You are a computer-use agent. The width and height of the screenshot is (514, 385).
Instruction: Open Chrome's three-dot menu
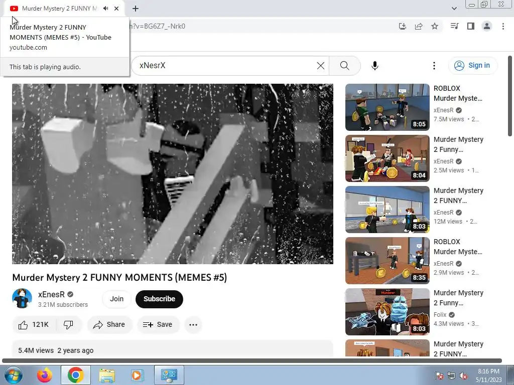[x=503, y=26]
